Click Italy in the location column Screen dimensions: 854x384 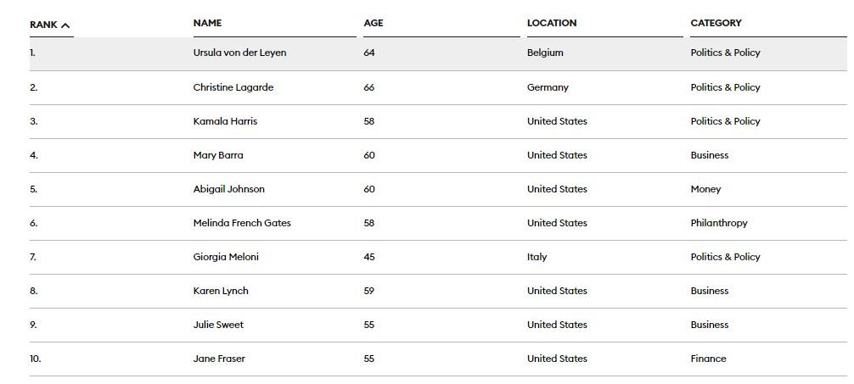pyautogui.click(x=537, y=257)
